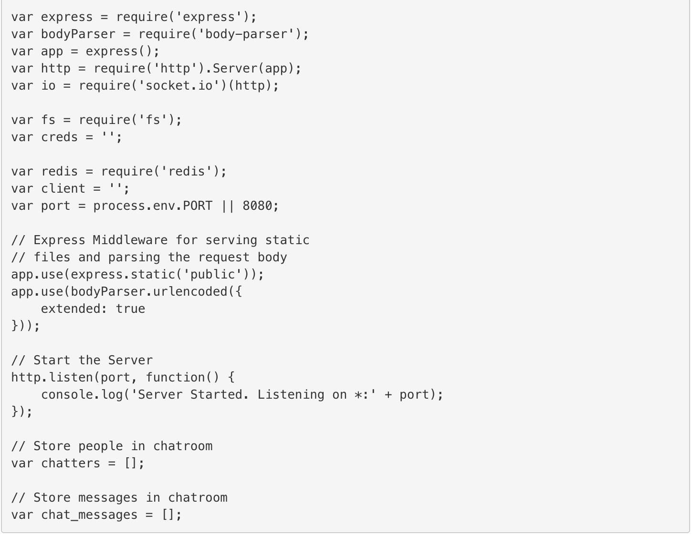
Task: Click the express.static('public') line
Action: 137,275
